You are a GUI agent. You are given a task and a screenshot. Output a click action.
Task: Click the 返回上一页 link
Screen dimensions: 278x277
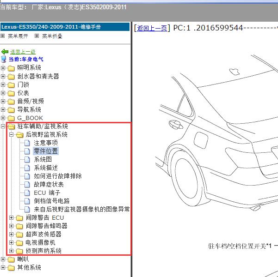click(x=152, y=28)
